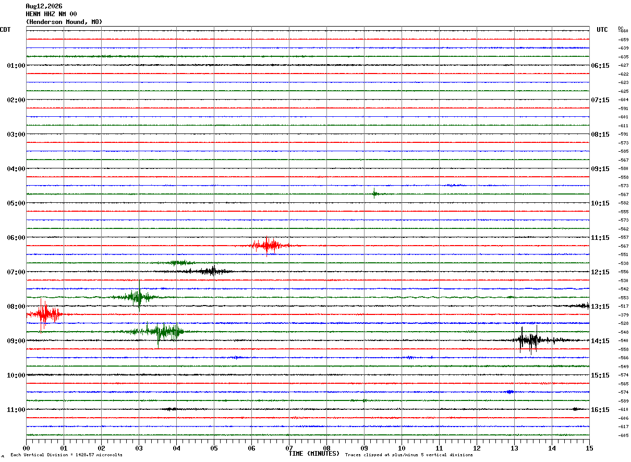Select the red seismic event at 08:00 CDT
Image resolution: width=631 pixels, height=462 pixels.
[44, 314]
